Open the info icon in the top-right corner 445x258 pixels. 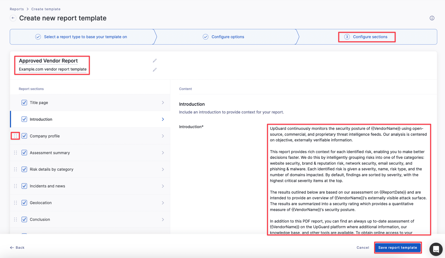click(x=432, y=18)
